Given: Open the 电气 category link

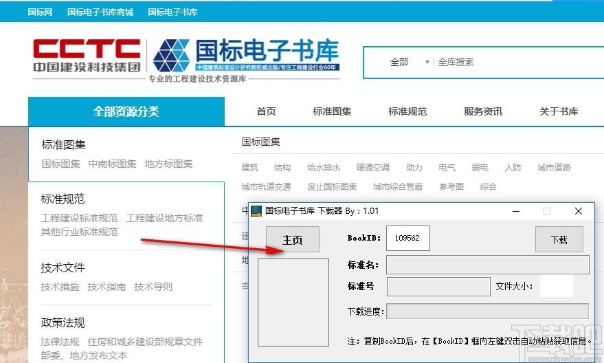Looking at the screenshot, I should pos(447,168).
